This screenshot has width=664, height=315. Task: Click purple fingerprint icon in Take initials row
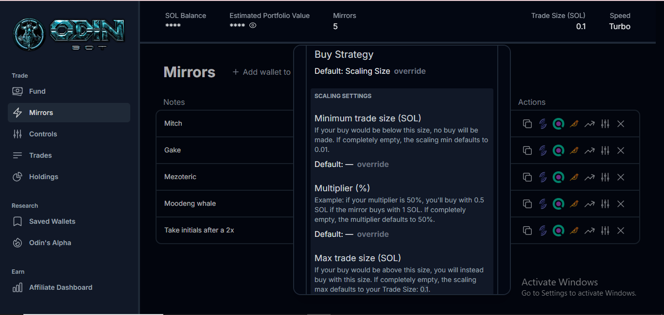pos(543,231)
